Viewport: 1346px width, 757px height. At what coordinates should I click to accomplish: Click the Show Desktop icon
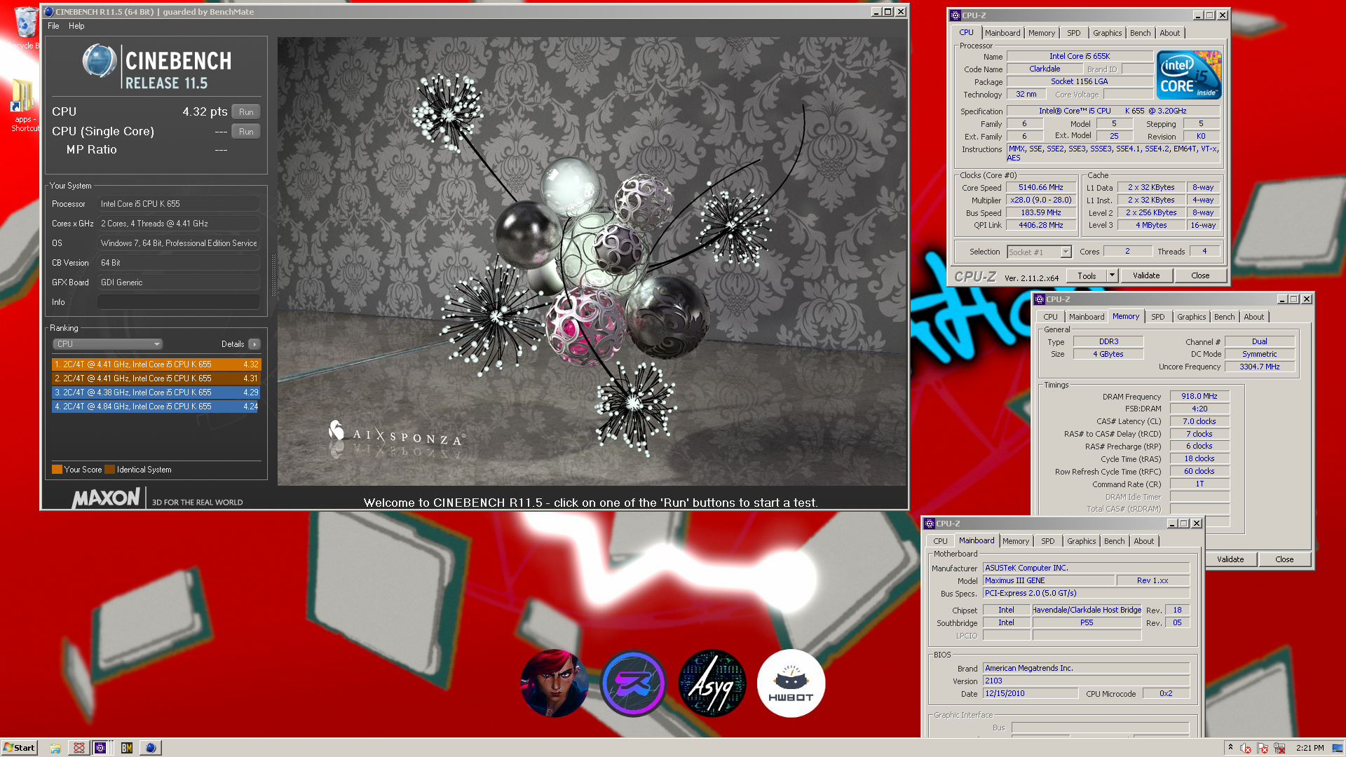(x=1338, y=748)
